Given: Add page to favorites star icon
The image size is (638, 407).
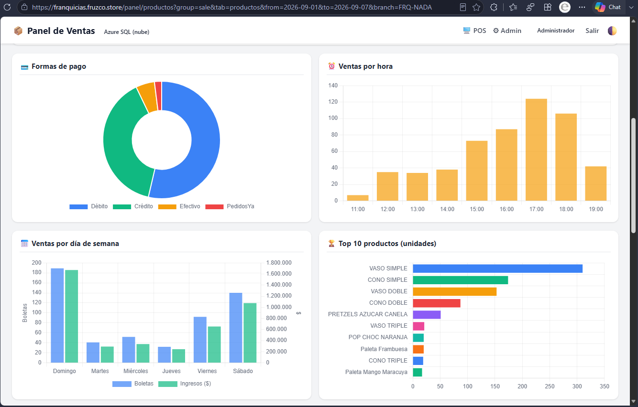Looking at the screenshot, I should (x=476, y=7).
